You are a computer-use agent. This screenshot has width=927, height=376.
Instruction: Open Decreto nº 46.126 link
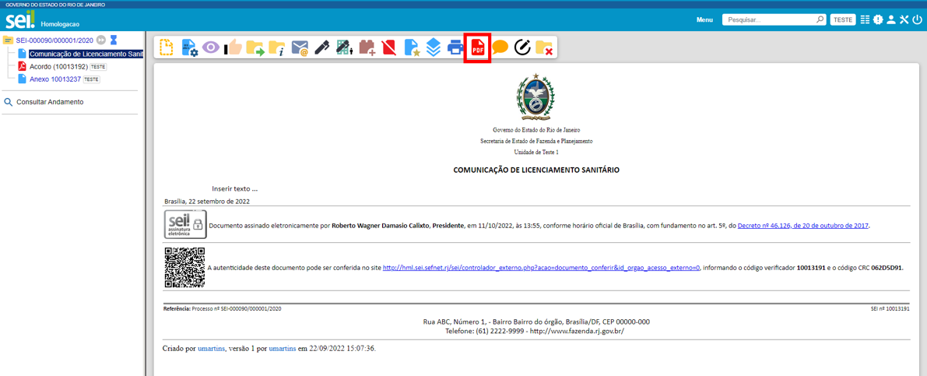[x=802, y=226]
